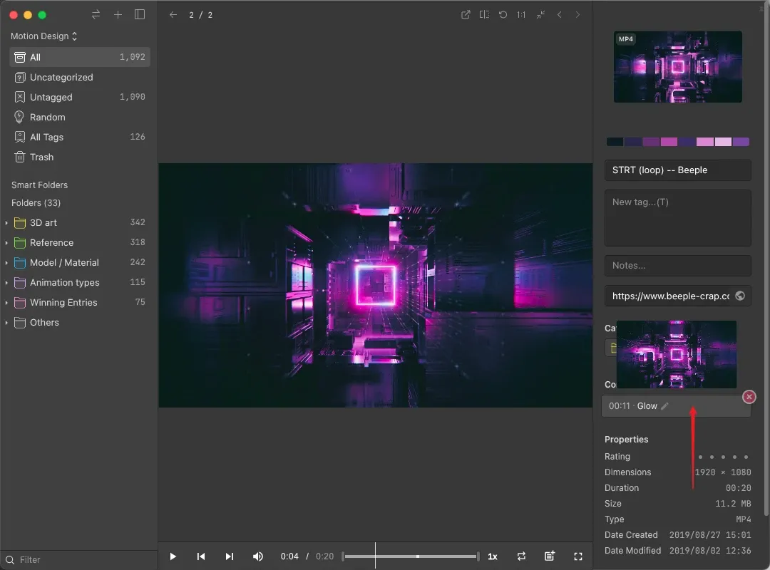
Task: Edit the Glow comment with pencil icon
Action: (x=664, y=406)
